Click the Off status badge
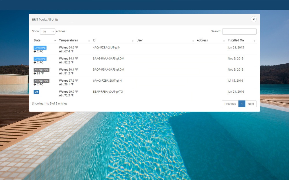 coord(36,92)
